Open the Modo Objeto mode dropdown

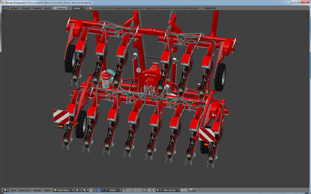[63, 190]
